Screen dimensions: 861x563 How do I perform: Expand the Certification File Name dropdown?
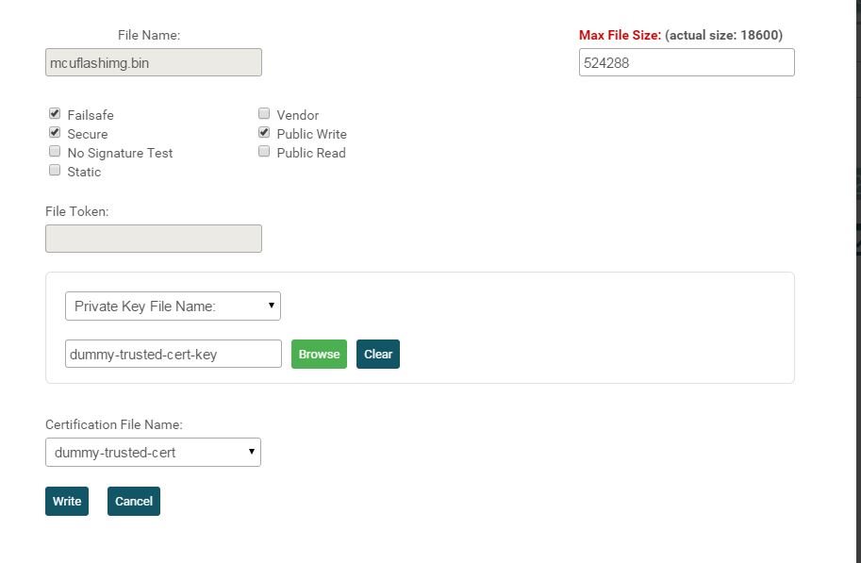(153, 453)
